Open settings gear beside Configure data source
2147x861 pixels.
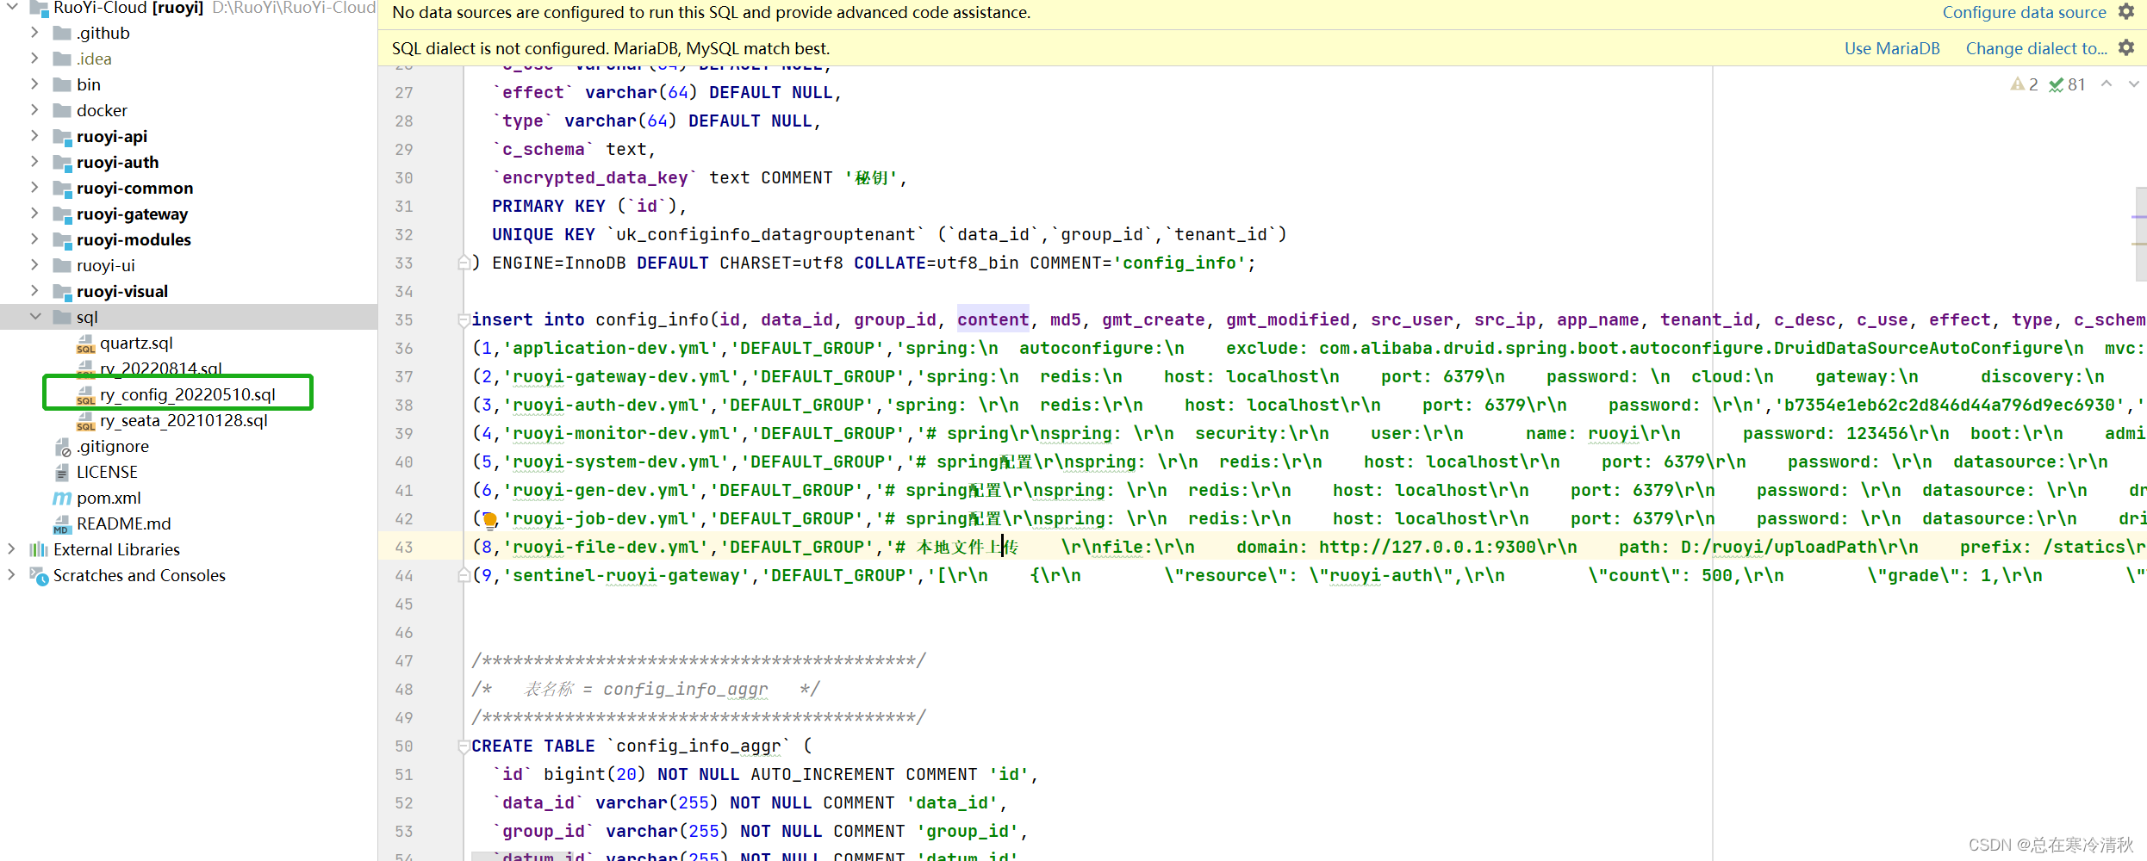[2126, 12]
